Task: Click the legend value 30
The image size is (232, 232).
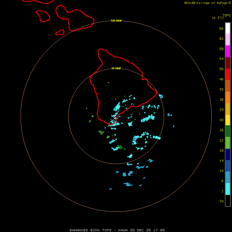Action: coord(221,120)
